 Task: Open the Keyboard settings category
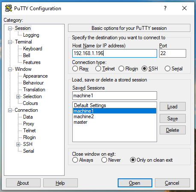[33, 49]
